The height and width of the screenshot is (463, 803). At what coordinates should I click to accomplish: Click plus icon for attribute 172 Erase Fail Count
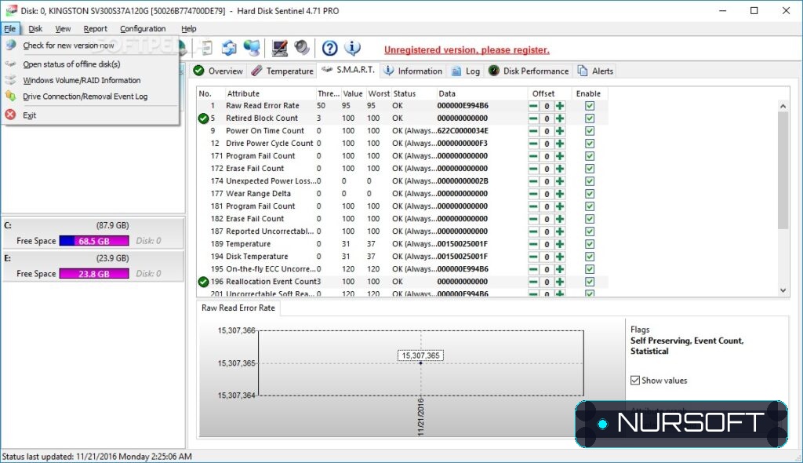(x=560, y=169)
